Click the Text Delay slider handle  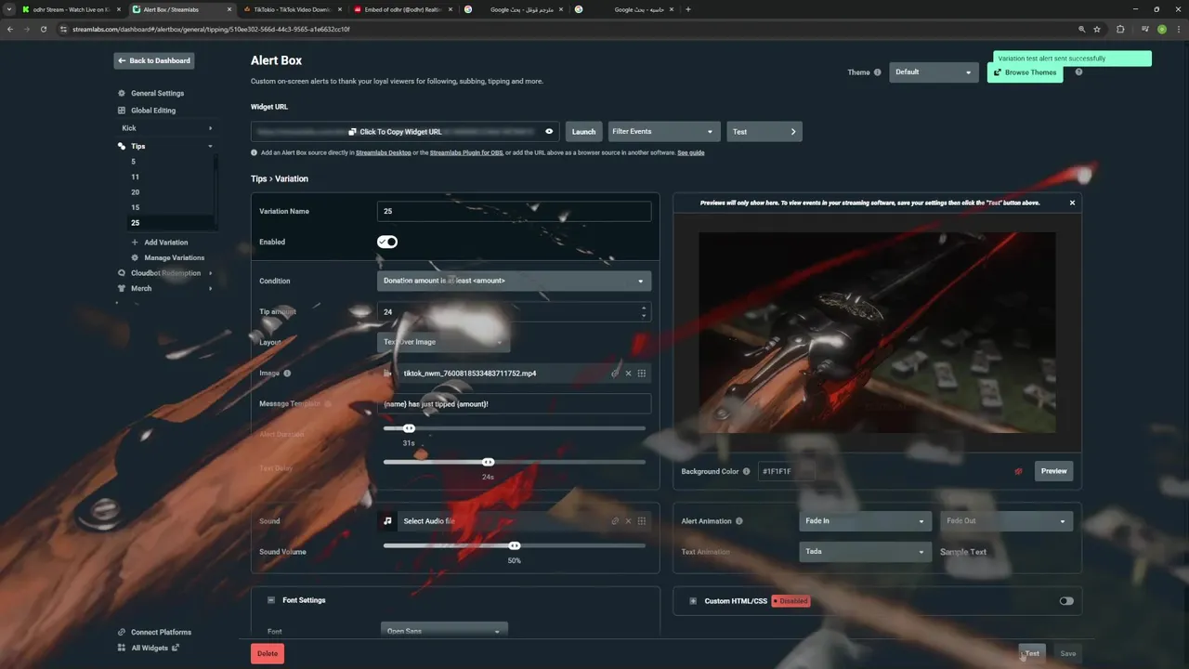pyautogui.click(x=488, y=462)
